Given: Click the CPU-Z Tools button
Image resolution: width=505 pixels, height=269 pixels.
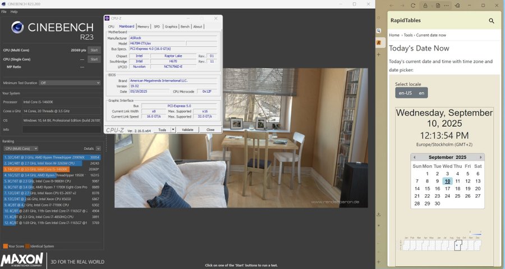Looking at the screenshot, I should tap(162, 130).
